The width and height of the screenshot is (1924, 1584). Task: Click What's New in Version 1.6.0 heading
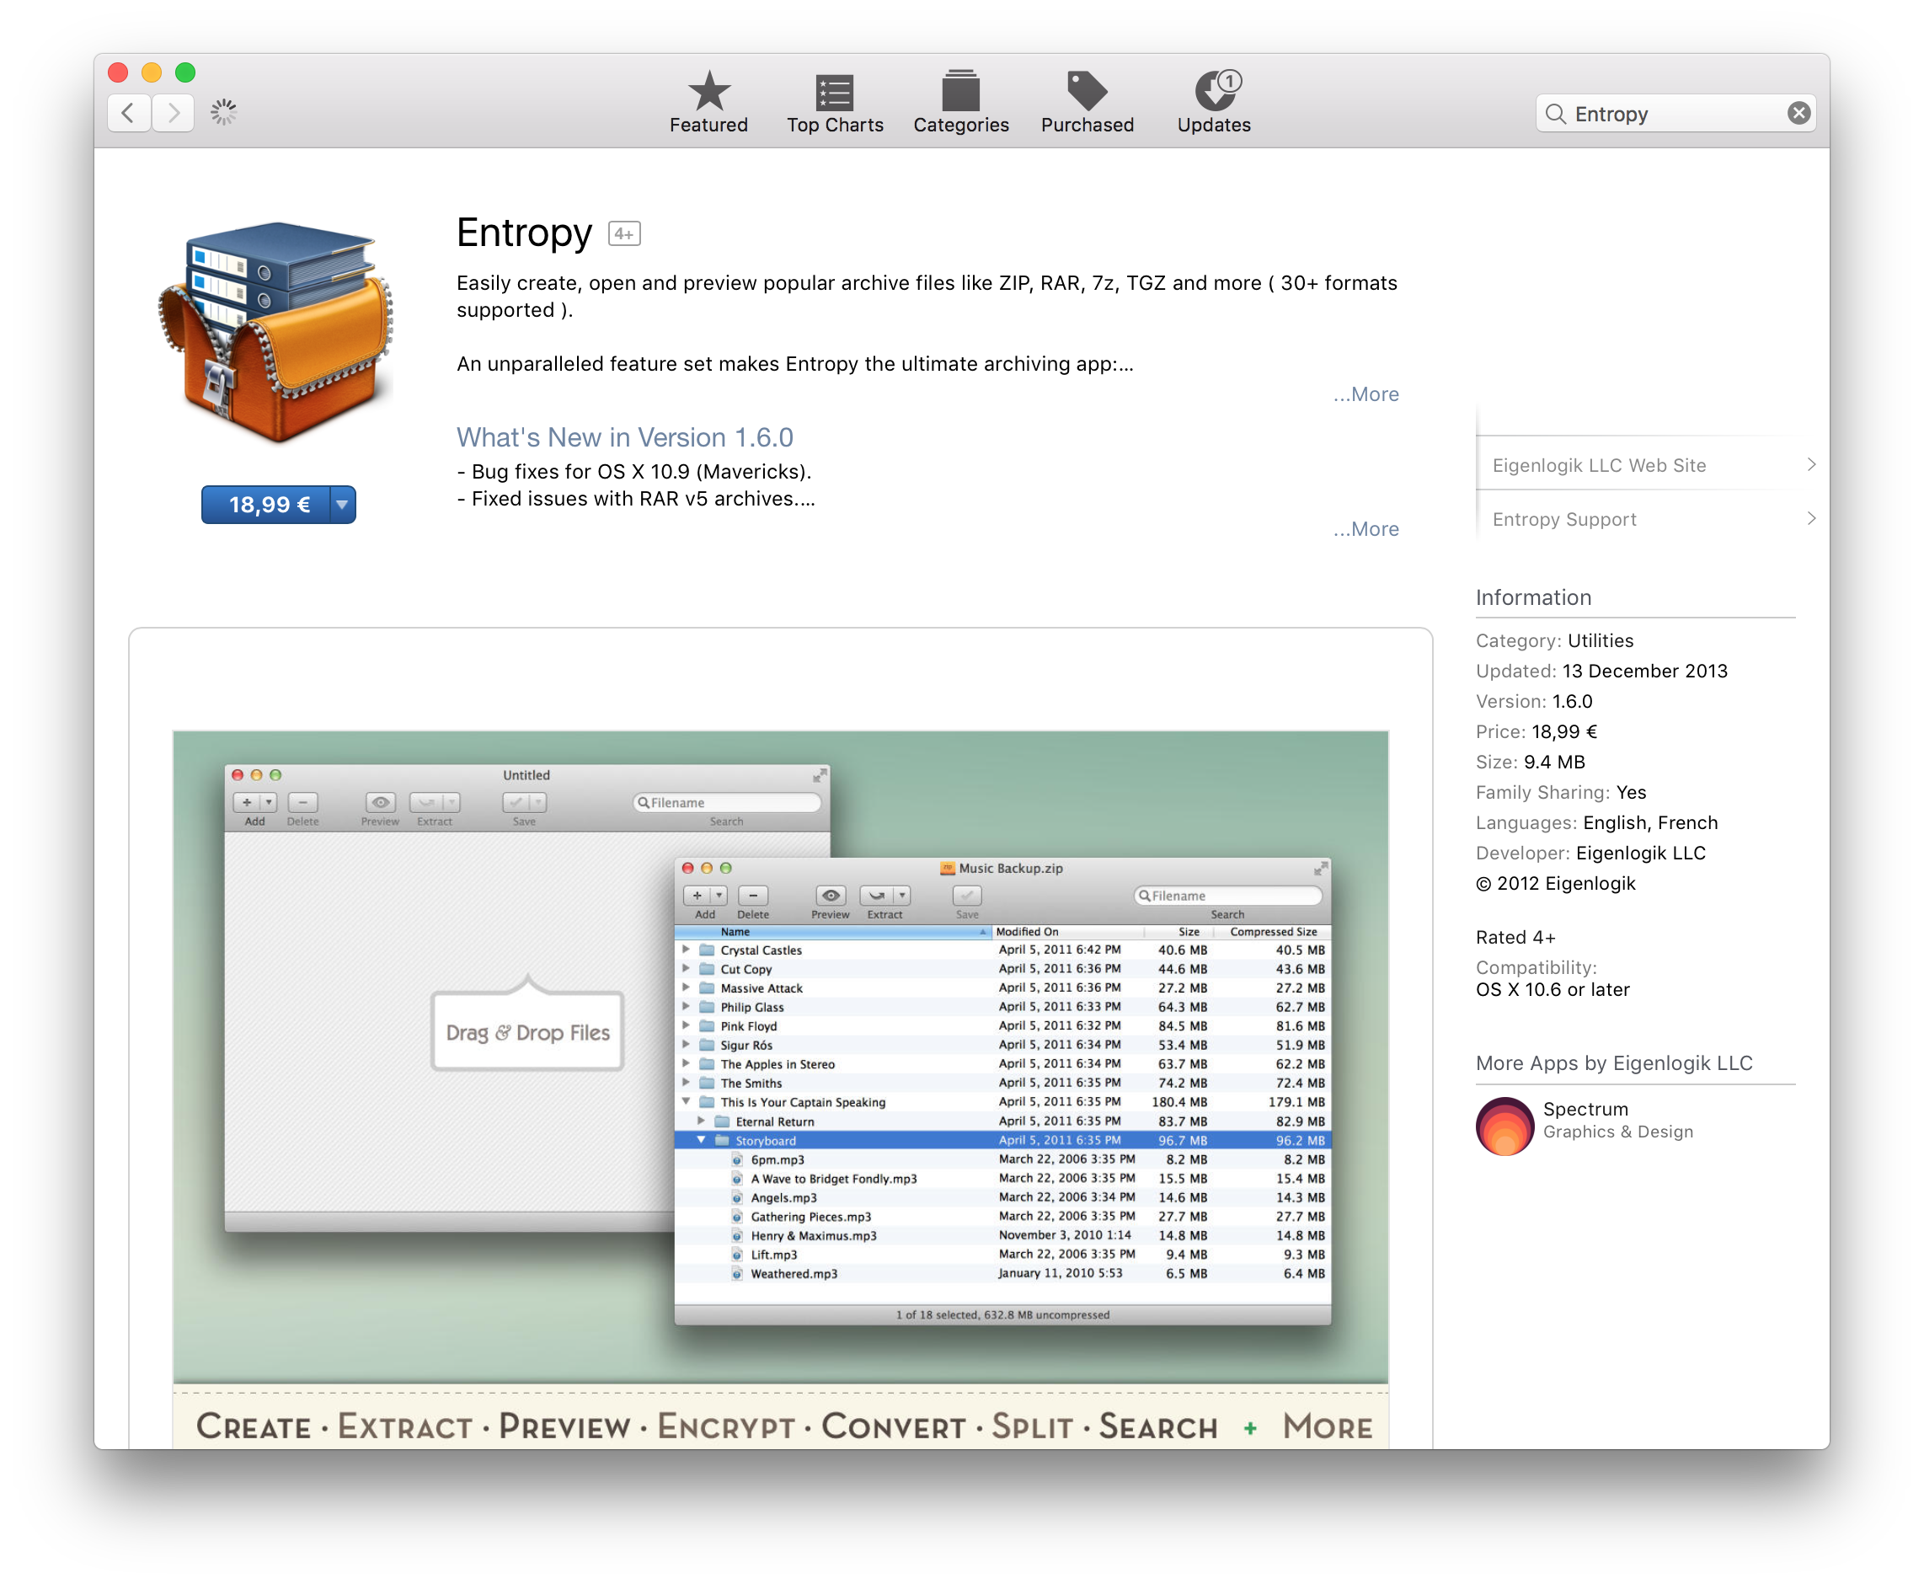pyautogui.click(x=625, y=438)
